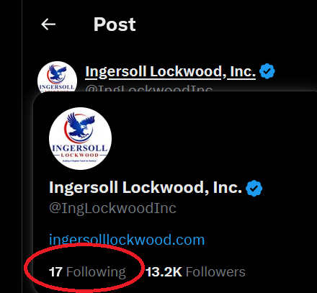Image resolution: width=317 pixels, height=293 pixels.
Task: View the 17 Following list
Action: (x=87, y=272)
